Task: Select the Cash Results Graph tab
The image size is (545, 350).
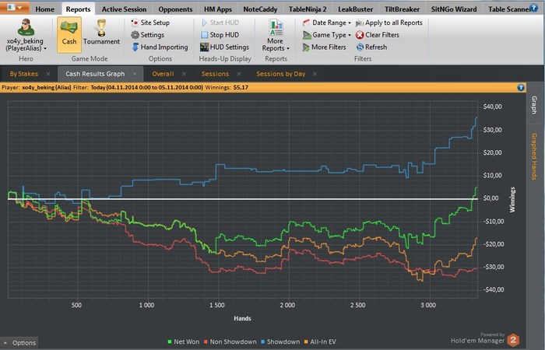Action: pyautogui.click(x=95, y=74)
